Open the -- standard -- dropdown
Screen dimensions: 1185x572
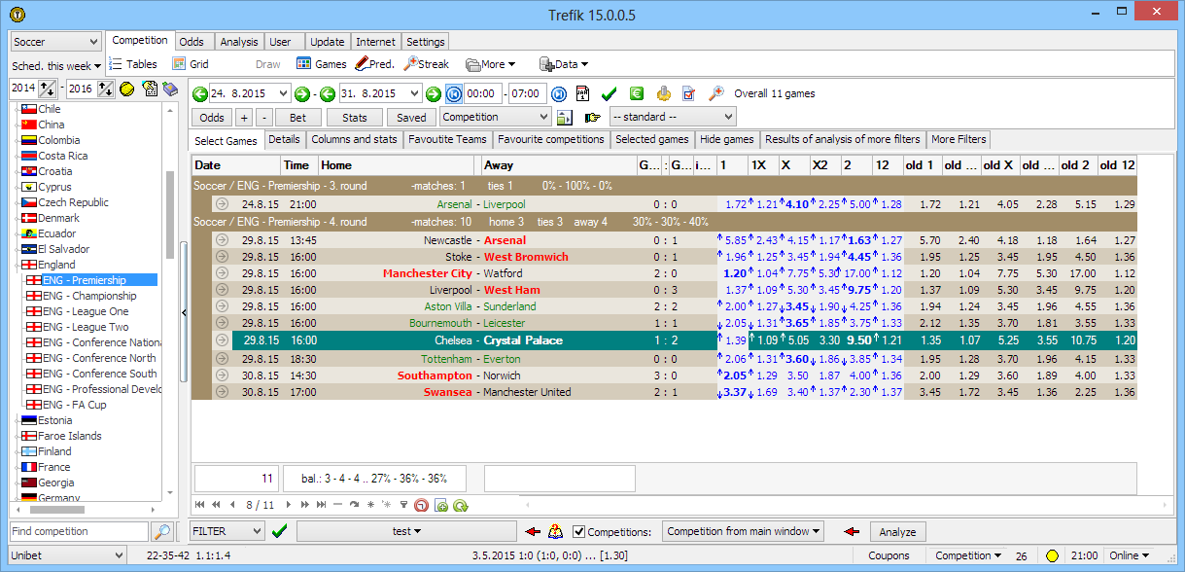pyautogui.click(x=673, y=117)
